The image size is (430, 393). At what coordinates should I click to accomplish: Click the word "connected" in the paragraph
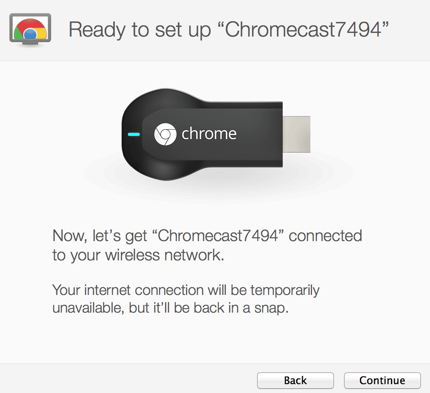[325, 235]
